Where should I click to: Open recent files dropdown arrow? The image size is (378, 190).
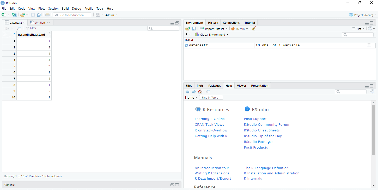[27, 15]
